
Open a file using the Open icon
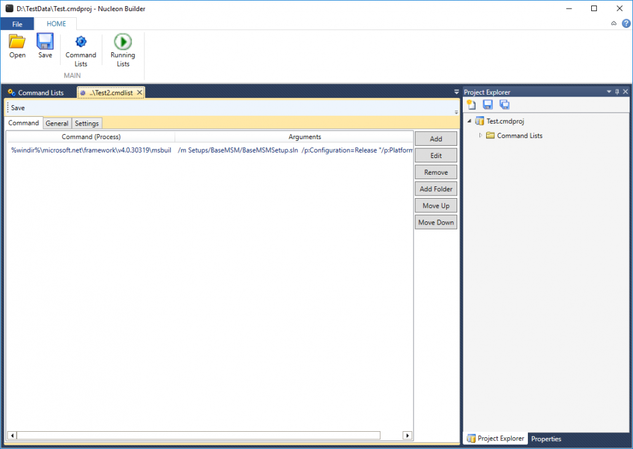pos(17,46)
